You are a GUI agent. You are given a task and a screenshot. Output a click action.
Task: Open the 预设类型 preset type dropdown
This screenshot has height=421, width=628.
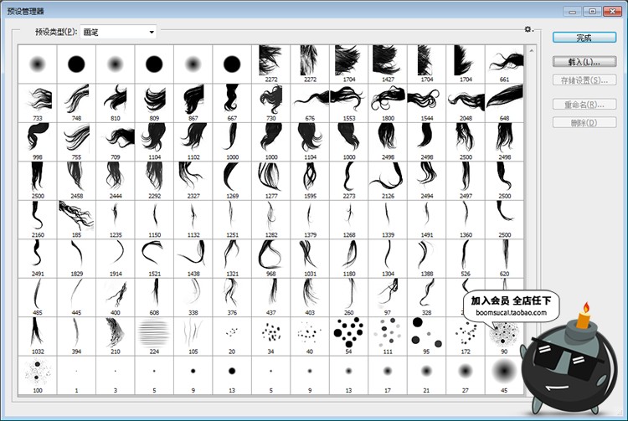point(119,32)
